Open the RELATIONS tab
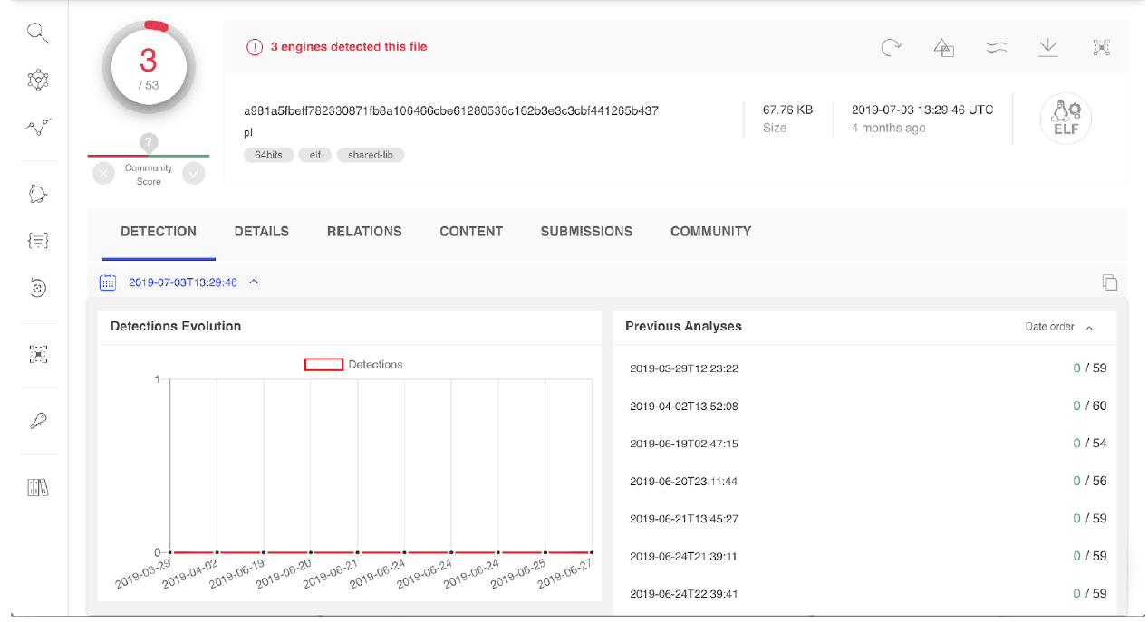This screenshot has height=622, width=1148. click(x=364, y=232)
